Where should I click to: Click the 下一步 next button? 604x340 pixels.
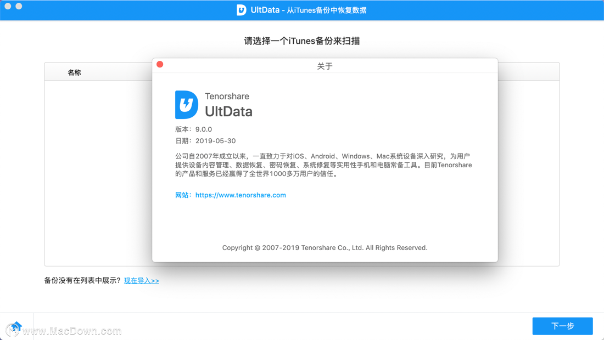point(562,326)
